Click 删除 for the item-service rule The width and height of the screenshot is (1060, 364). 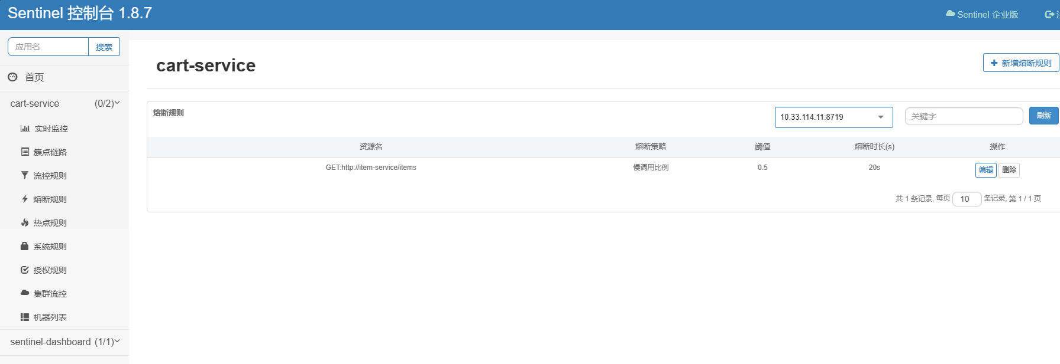click(x=1009, y=170)
